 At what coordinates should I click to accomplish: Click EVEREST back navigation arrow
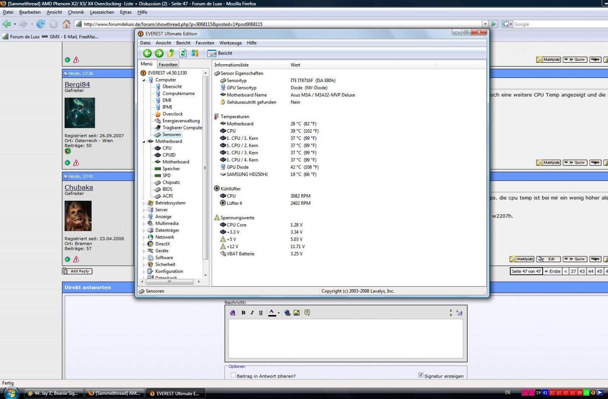(147, 53)
